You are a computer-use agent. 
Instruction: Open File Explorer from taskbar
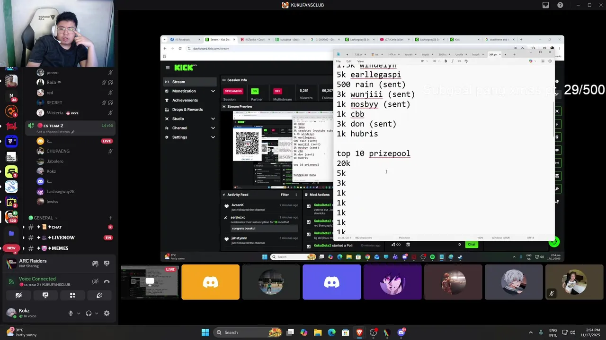tap(318, 332)
